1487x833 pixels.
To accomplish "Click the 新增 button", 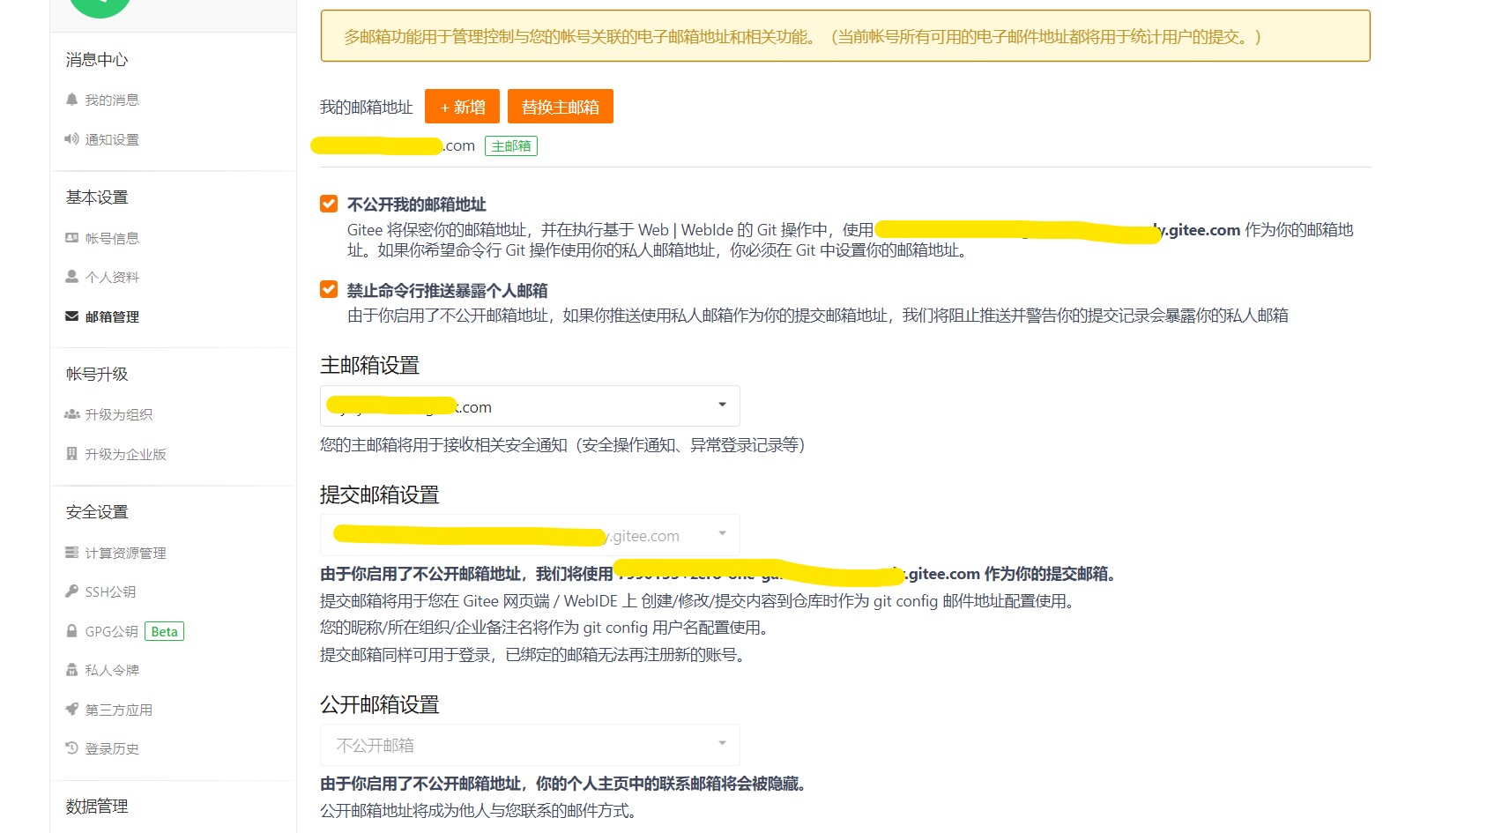I will pyautogui.click(x=461, y=107).
